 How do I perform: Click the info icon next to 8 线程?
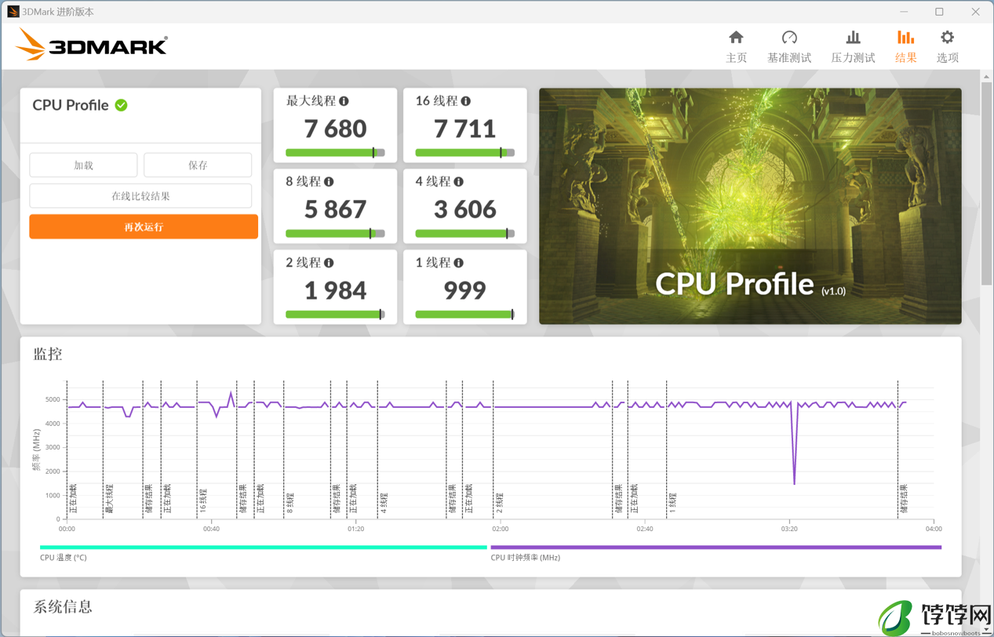coord(329,182)
